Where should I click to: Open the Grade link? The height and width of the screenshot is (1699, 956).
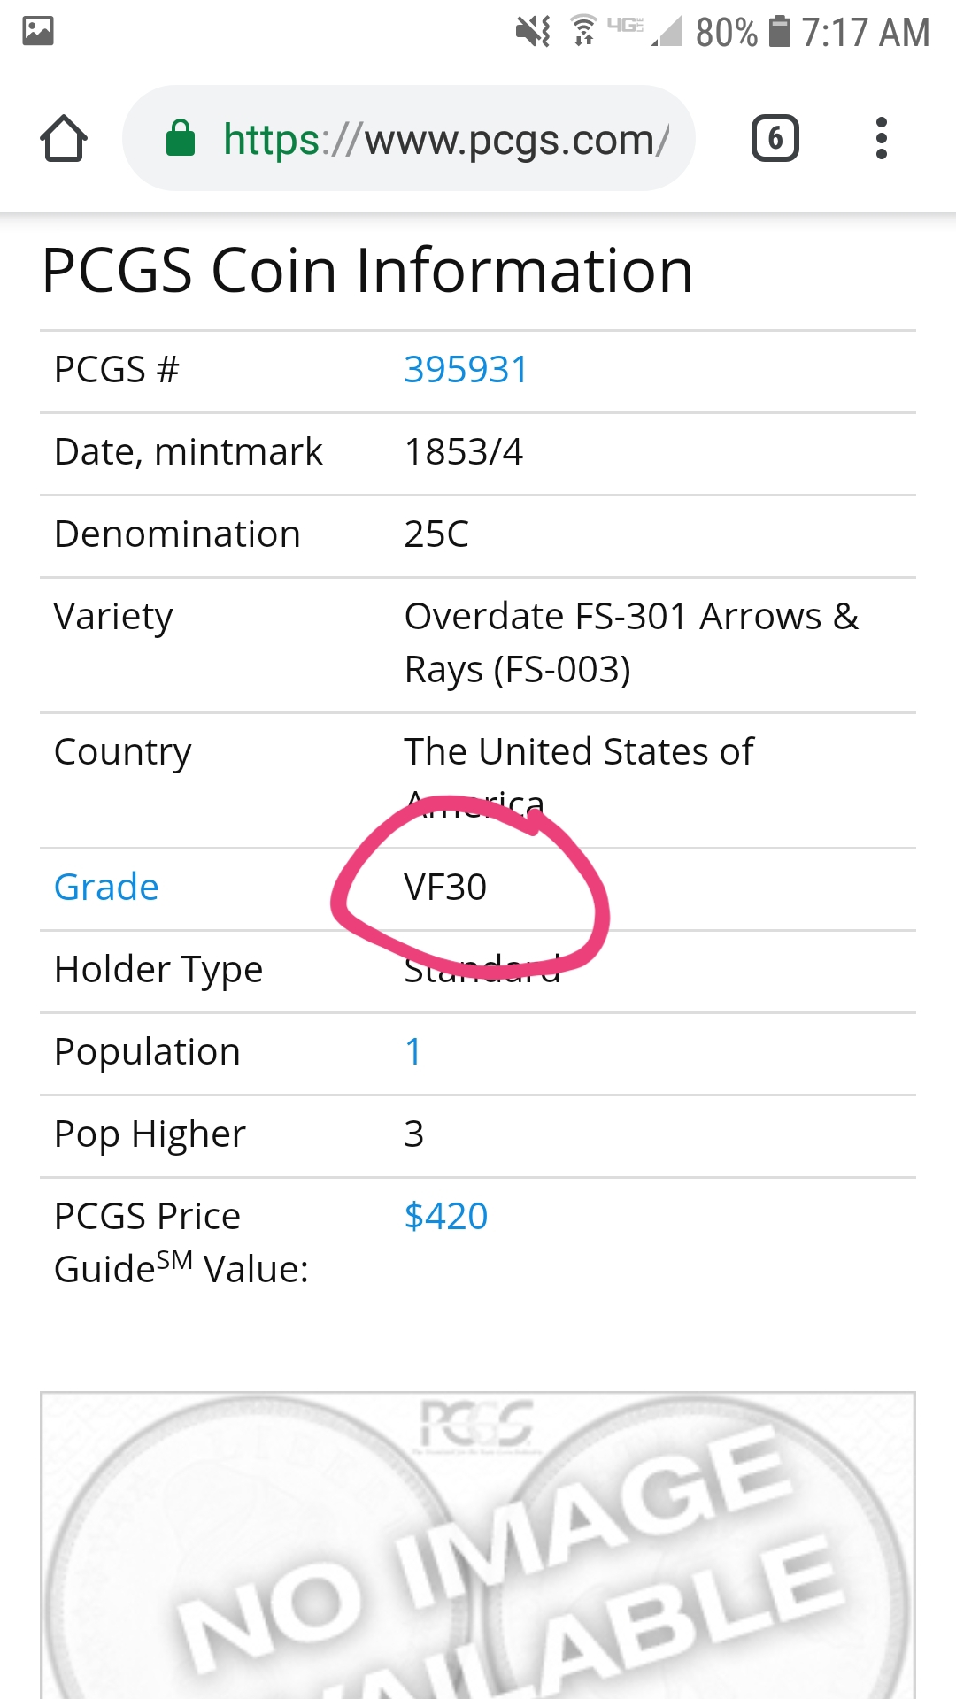point(106,888)
